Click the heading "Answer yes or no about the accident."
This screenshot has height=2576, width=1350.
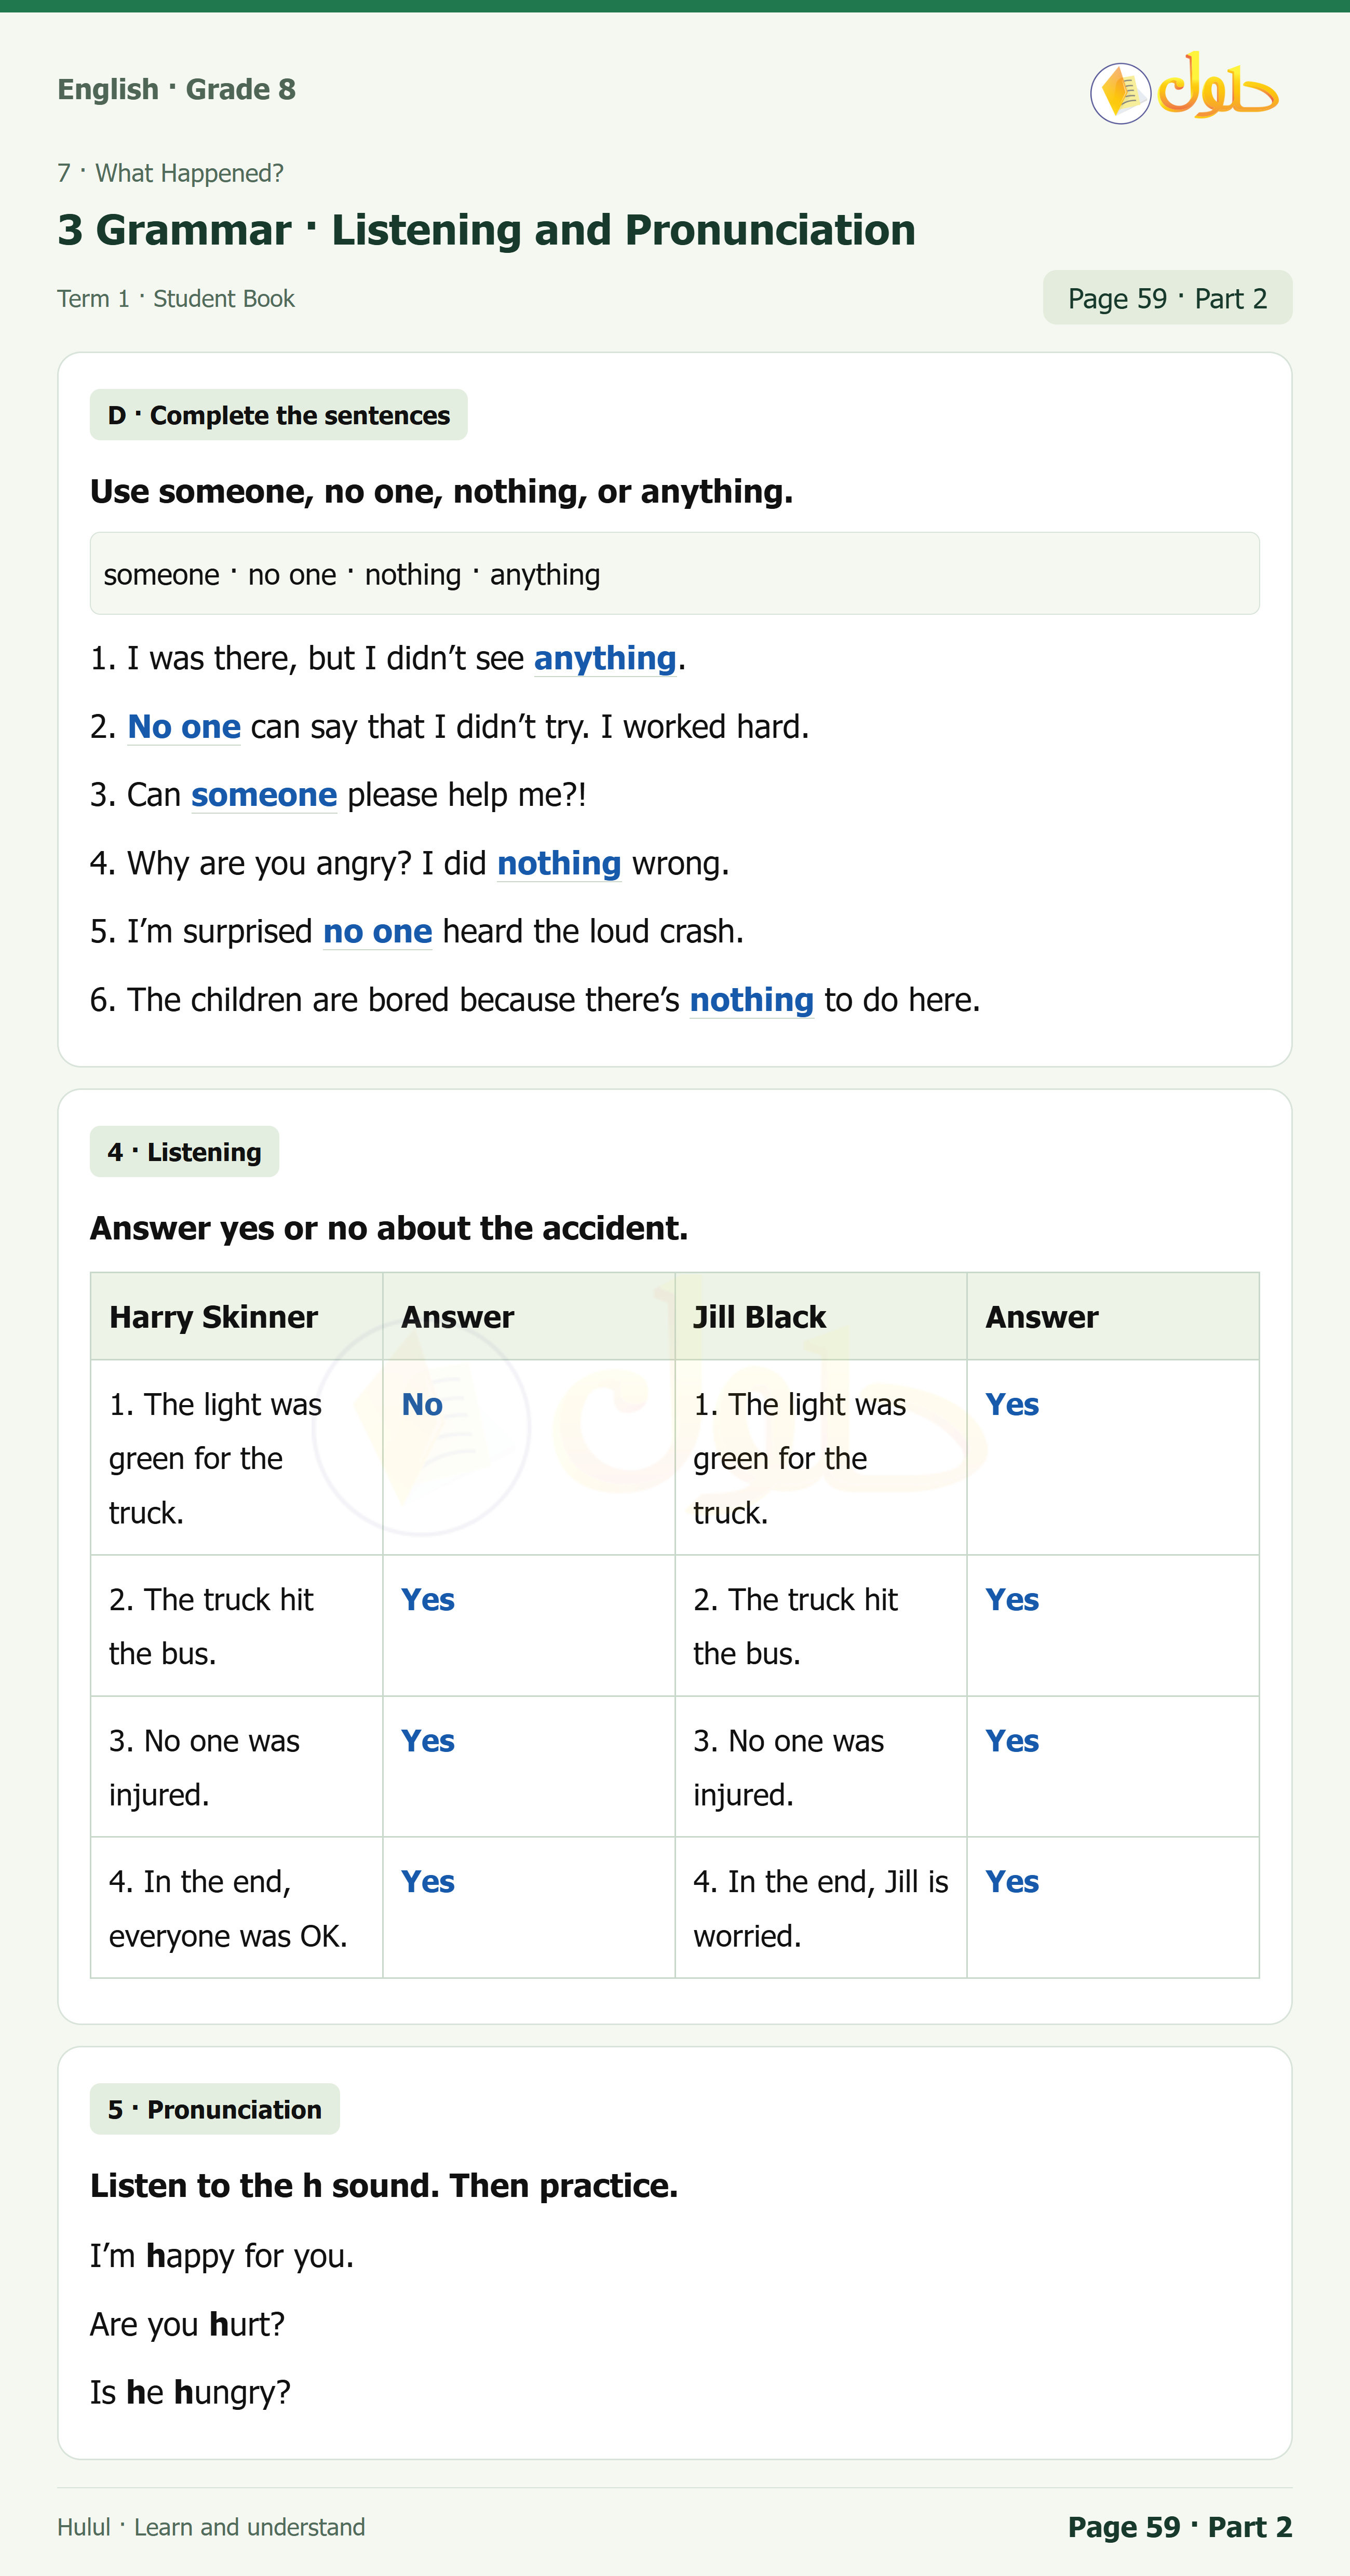coord(389,1228)
